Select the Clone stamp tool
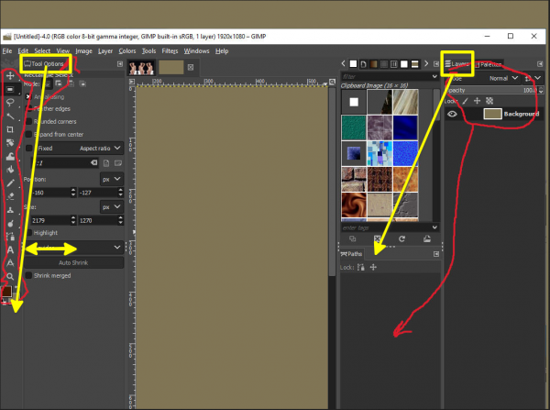This screenshot has width=550, height=410. tap(10, 209)
